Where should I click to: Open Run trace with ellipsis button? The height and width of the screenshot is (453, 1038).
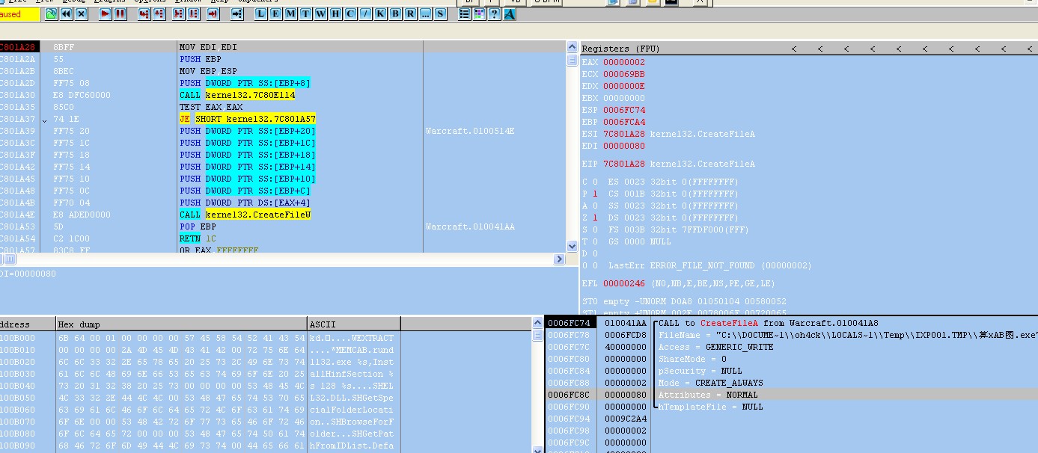424,14
